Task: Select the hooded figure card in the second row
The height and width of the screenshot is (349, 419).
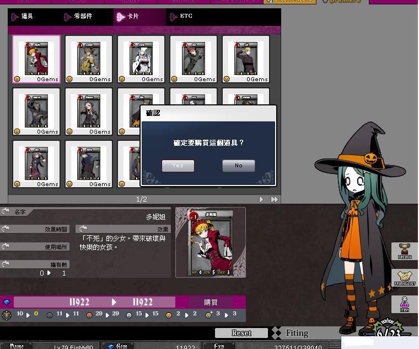Action: point(36,112)
